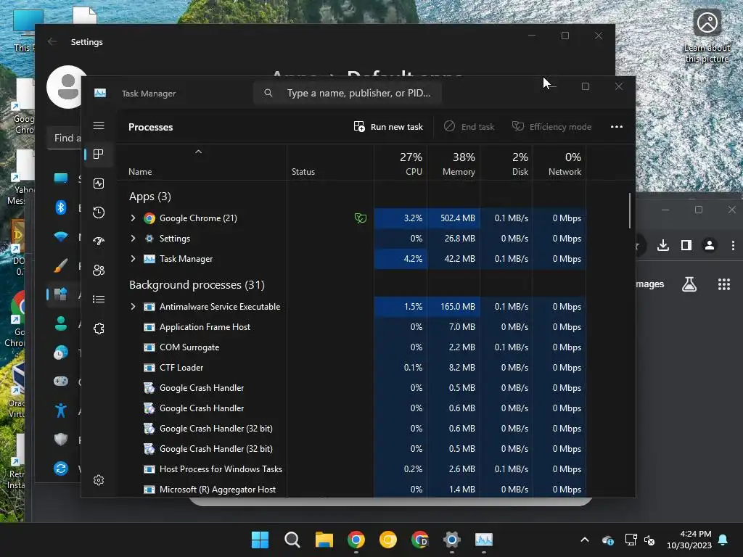Click Efficiency mode button
Screen dimensions: 743x557
(551, 126)
